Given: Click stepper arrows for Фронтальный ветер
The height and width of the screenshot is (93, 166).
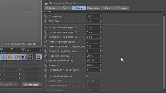Looking at the screenshot, I should pyautogui.click(x=100, y=60).
